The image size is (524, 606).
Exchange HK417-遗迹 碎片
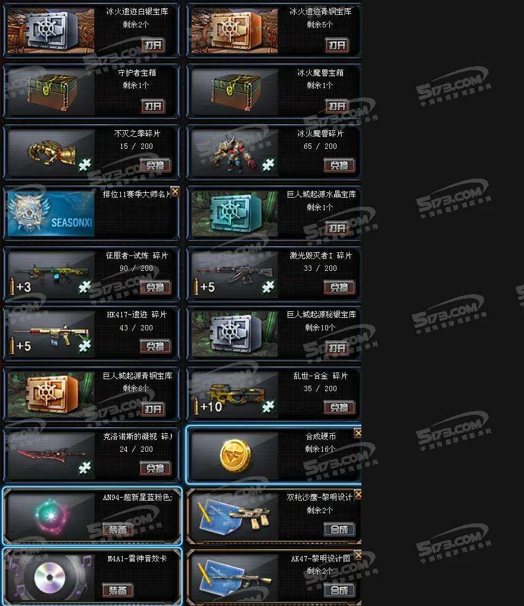155,346
